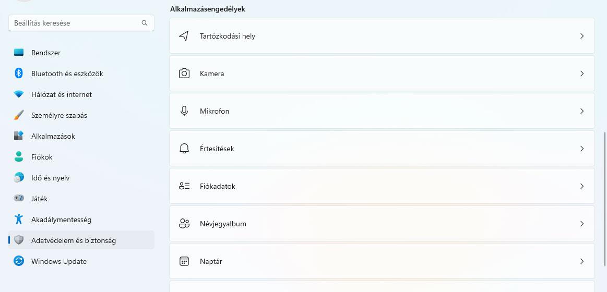Image resolution: width=607 pixels, height=292 pixels.
Task: Open the Akadálymentesség settings page
Action: [x=61, y=220]
